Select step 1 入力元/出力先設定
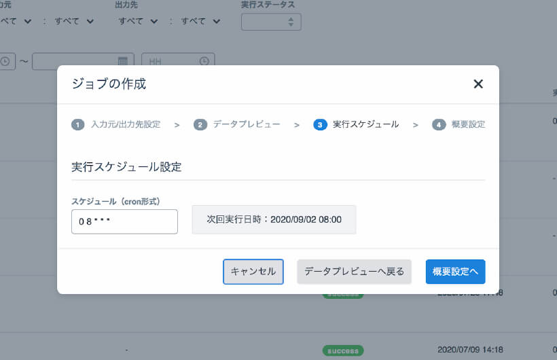The image size is (557, 360). click(116, 124)
